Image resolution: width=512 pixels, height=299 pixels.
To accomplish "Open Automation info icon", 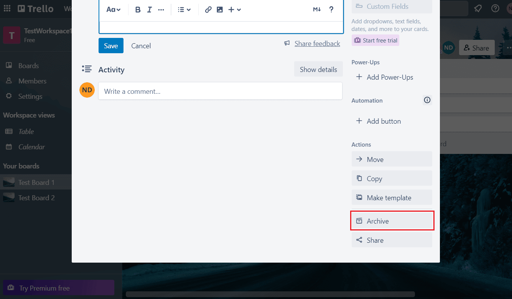I will pyautogui.click(x=427, y=100).
